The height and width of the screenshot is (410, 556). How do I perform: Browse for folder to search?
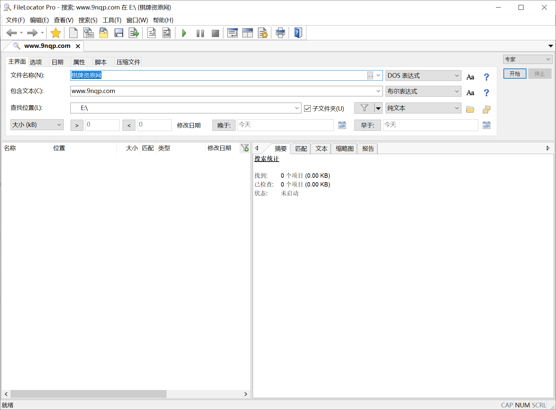click(470, 109)
